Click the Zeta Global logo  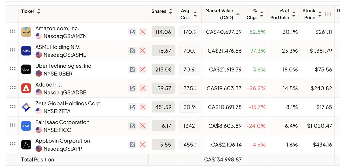(26, 107)
